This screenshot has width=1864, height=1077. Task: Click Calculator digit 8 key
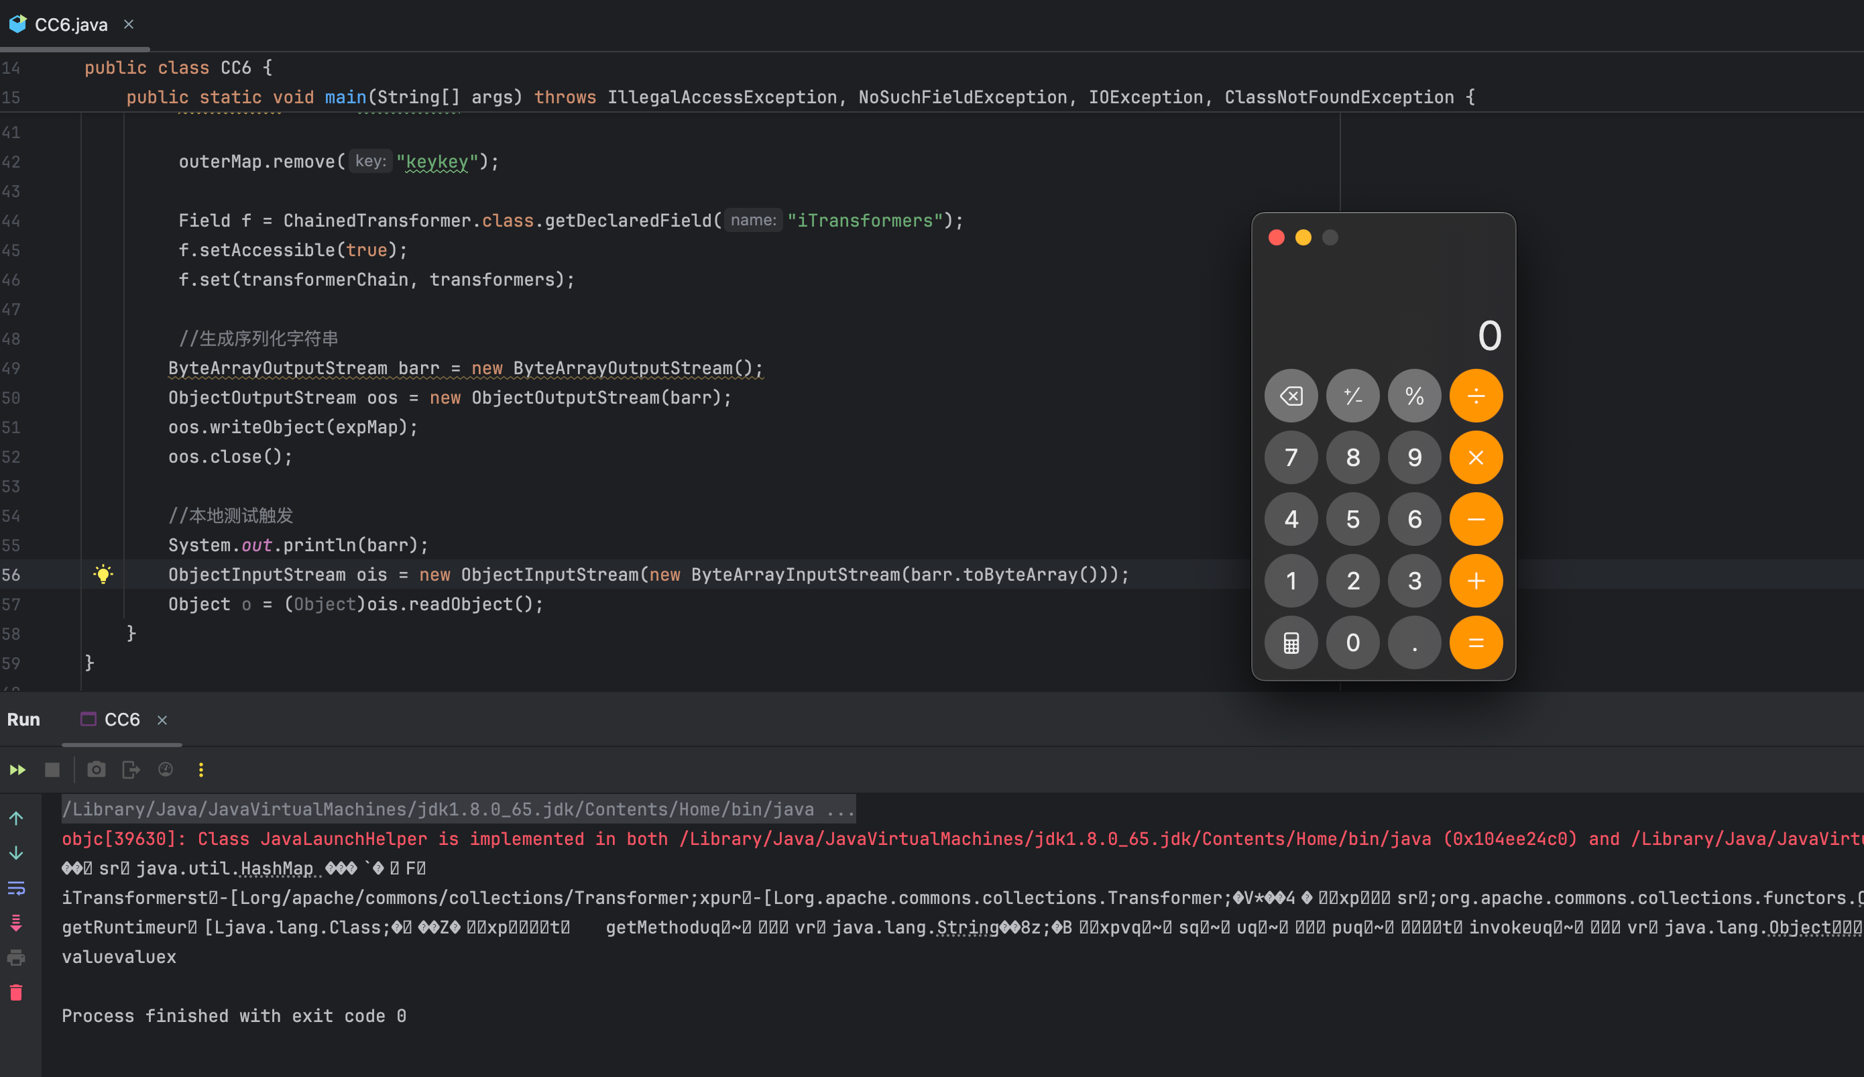tap(1352, 457)
